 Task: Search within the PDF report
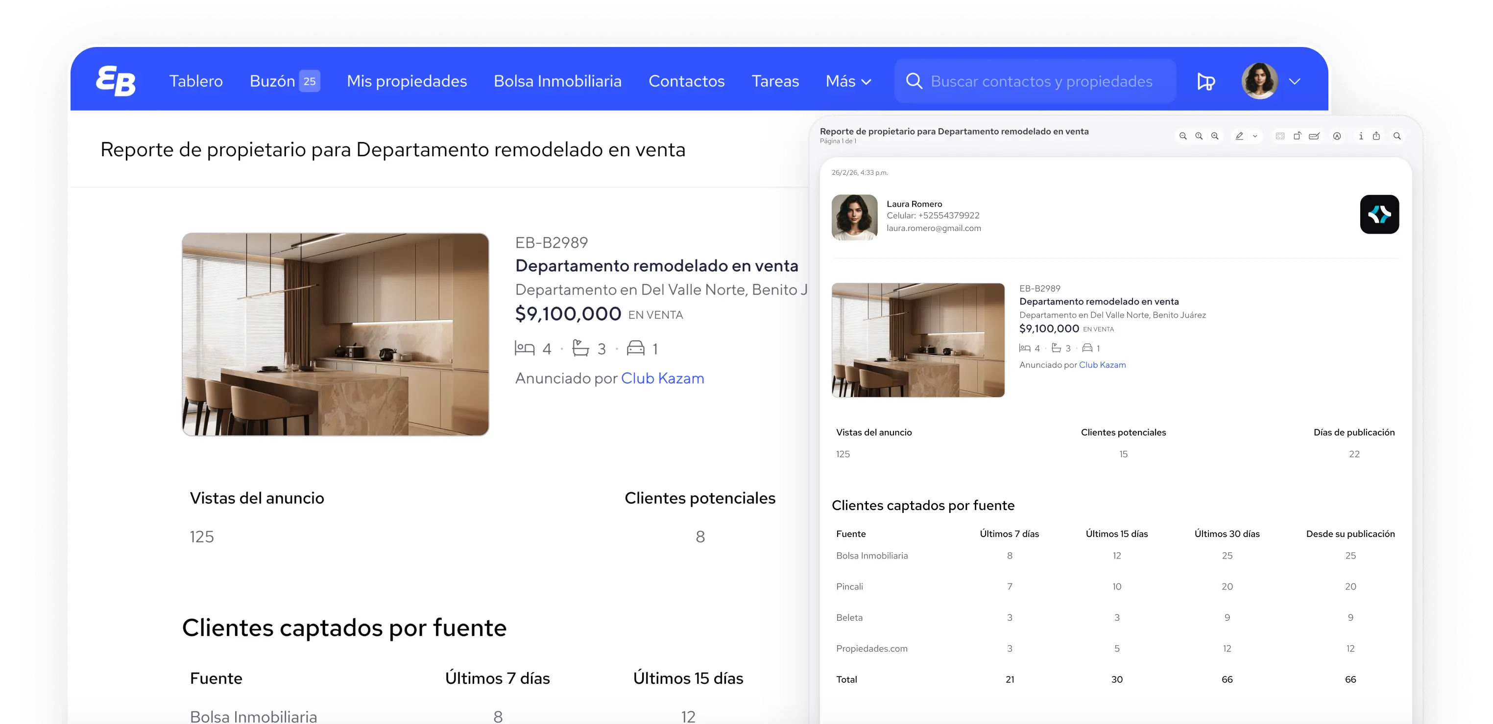(1398, 136)
